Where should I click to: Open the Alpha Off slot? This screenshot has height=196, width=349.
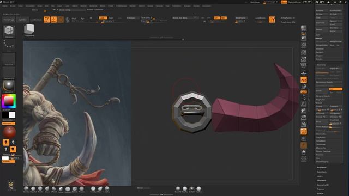click(x=9, y=59)
